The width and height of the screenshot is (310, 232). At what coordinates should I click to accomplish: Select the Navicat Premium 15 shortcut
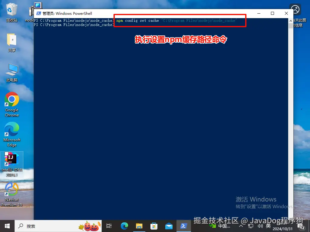click(x=12, y=194)
